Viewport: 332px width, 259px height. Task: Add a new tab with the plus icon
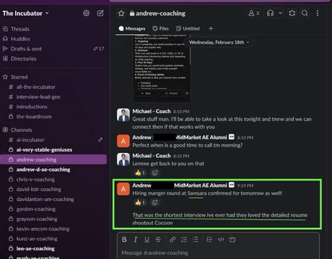pyautogui.click(x=211, y=28)
